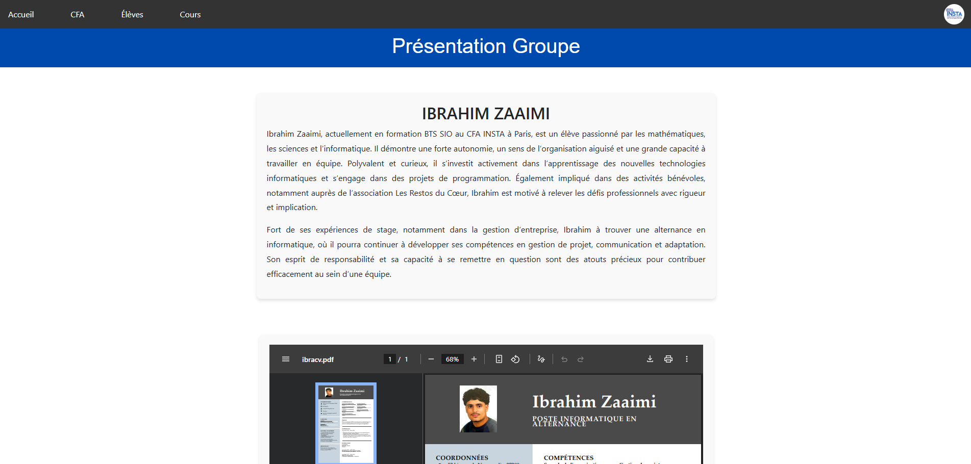Toggle the PDF sidebar with the hamburger icon

click(x=286, y=359)
